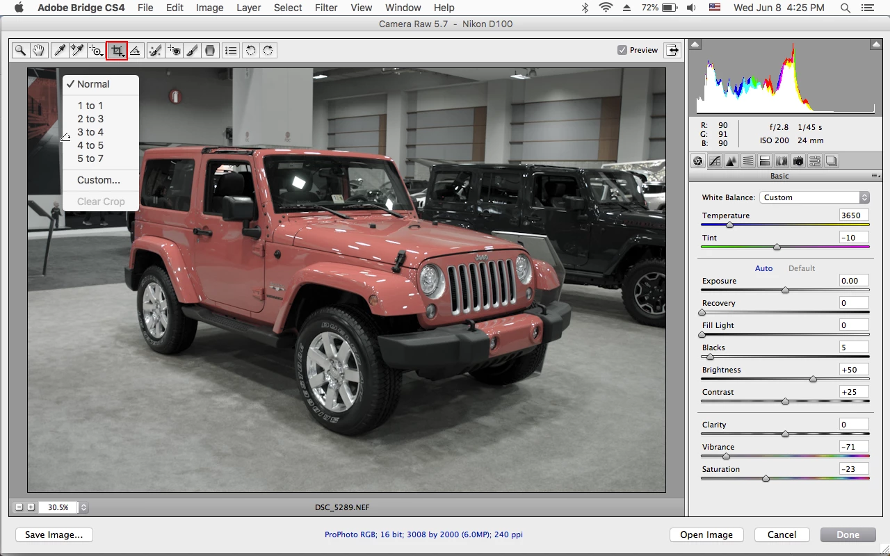
Task: Switch to the Basic panel aperture tab
Action: point(698,161)
